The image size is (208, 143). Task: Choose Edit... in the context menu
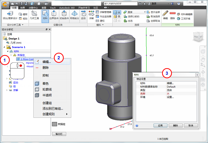pos(52,62)
